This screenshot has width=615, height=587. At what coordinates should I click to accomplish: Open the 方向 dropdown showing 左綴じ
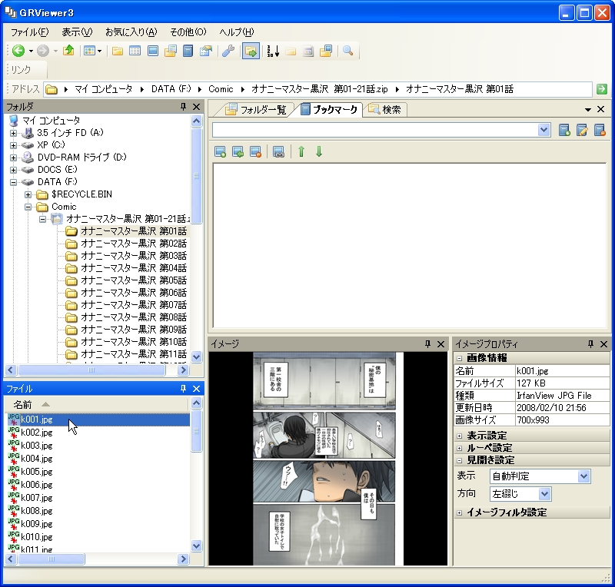(x=544, y=494)
